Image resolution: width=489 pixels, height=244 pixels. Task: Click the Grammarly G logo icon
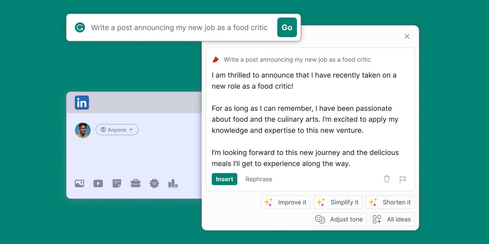click(80, 27)
